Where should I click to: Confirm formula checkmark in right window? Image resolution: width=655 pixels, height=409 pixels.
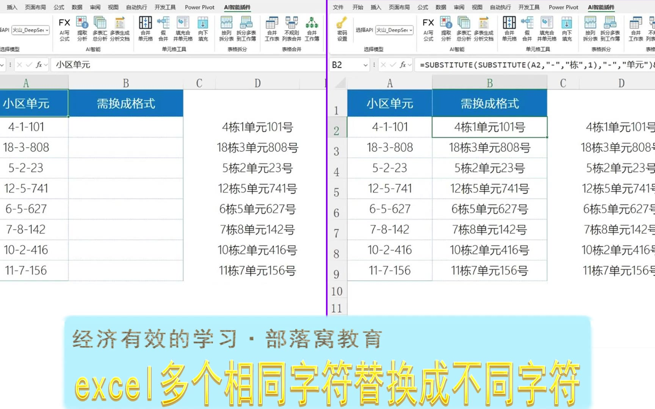[x=393, y=65]
